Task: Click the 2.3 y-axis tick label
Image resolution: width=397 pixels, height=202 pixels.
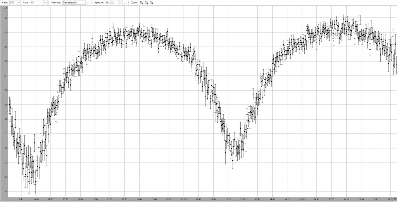Action: pyautogui.click(x=6, y=18)
